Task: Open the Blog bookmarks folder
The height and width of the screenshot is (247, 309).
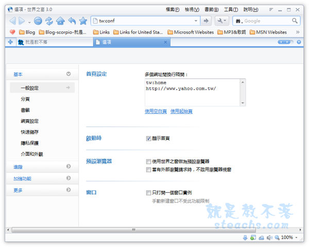Action: coord(27,32)
